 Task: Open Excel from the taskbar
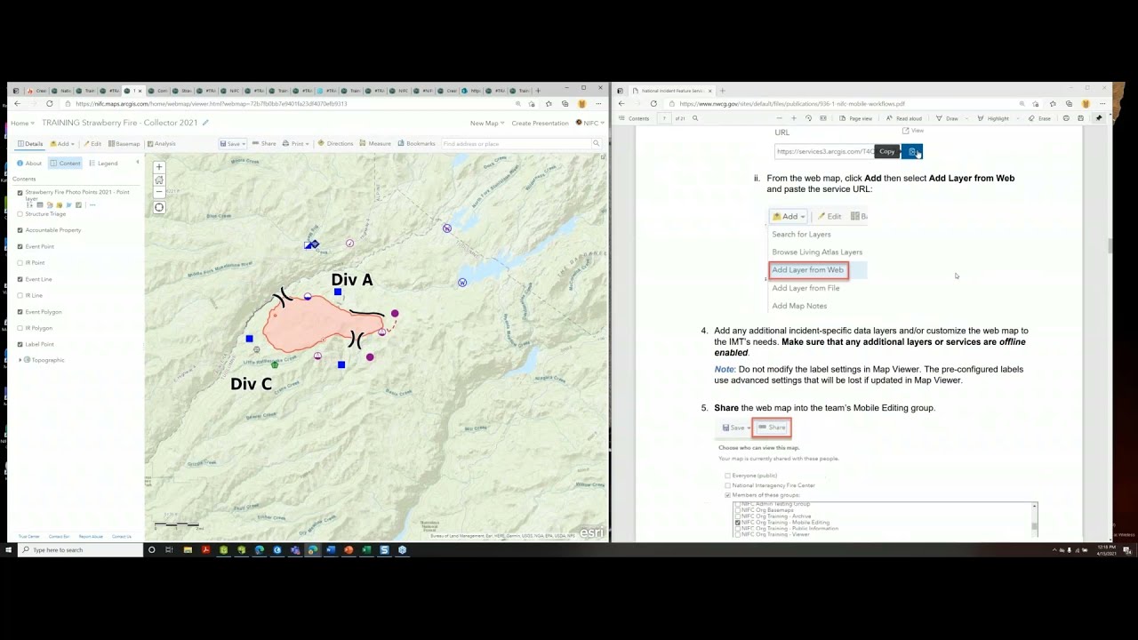pos(366,550)
